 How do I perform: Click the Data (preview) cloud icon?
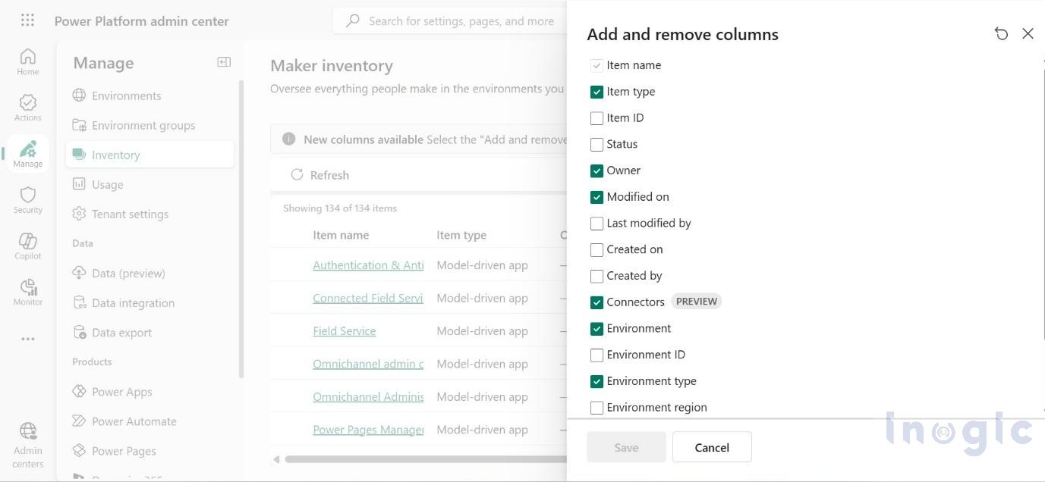click(79, 273)
